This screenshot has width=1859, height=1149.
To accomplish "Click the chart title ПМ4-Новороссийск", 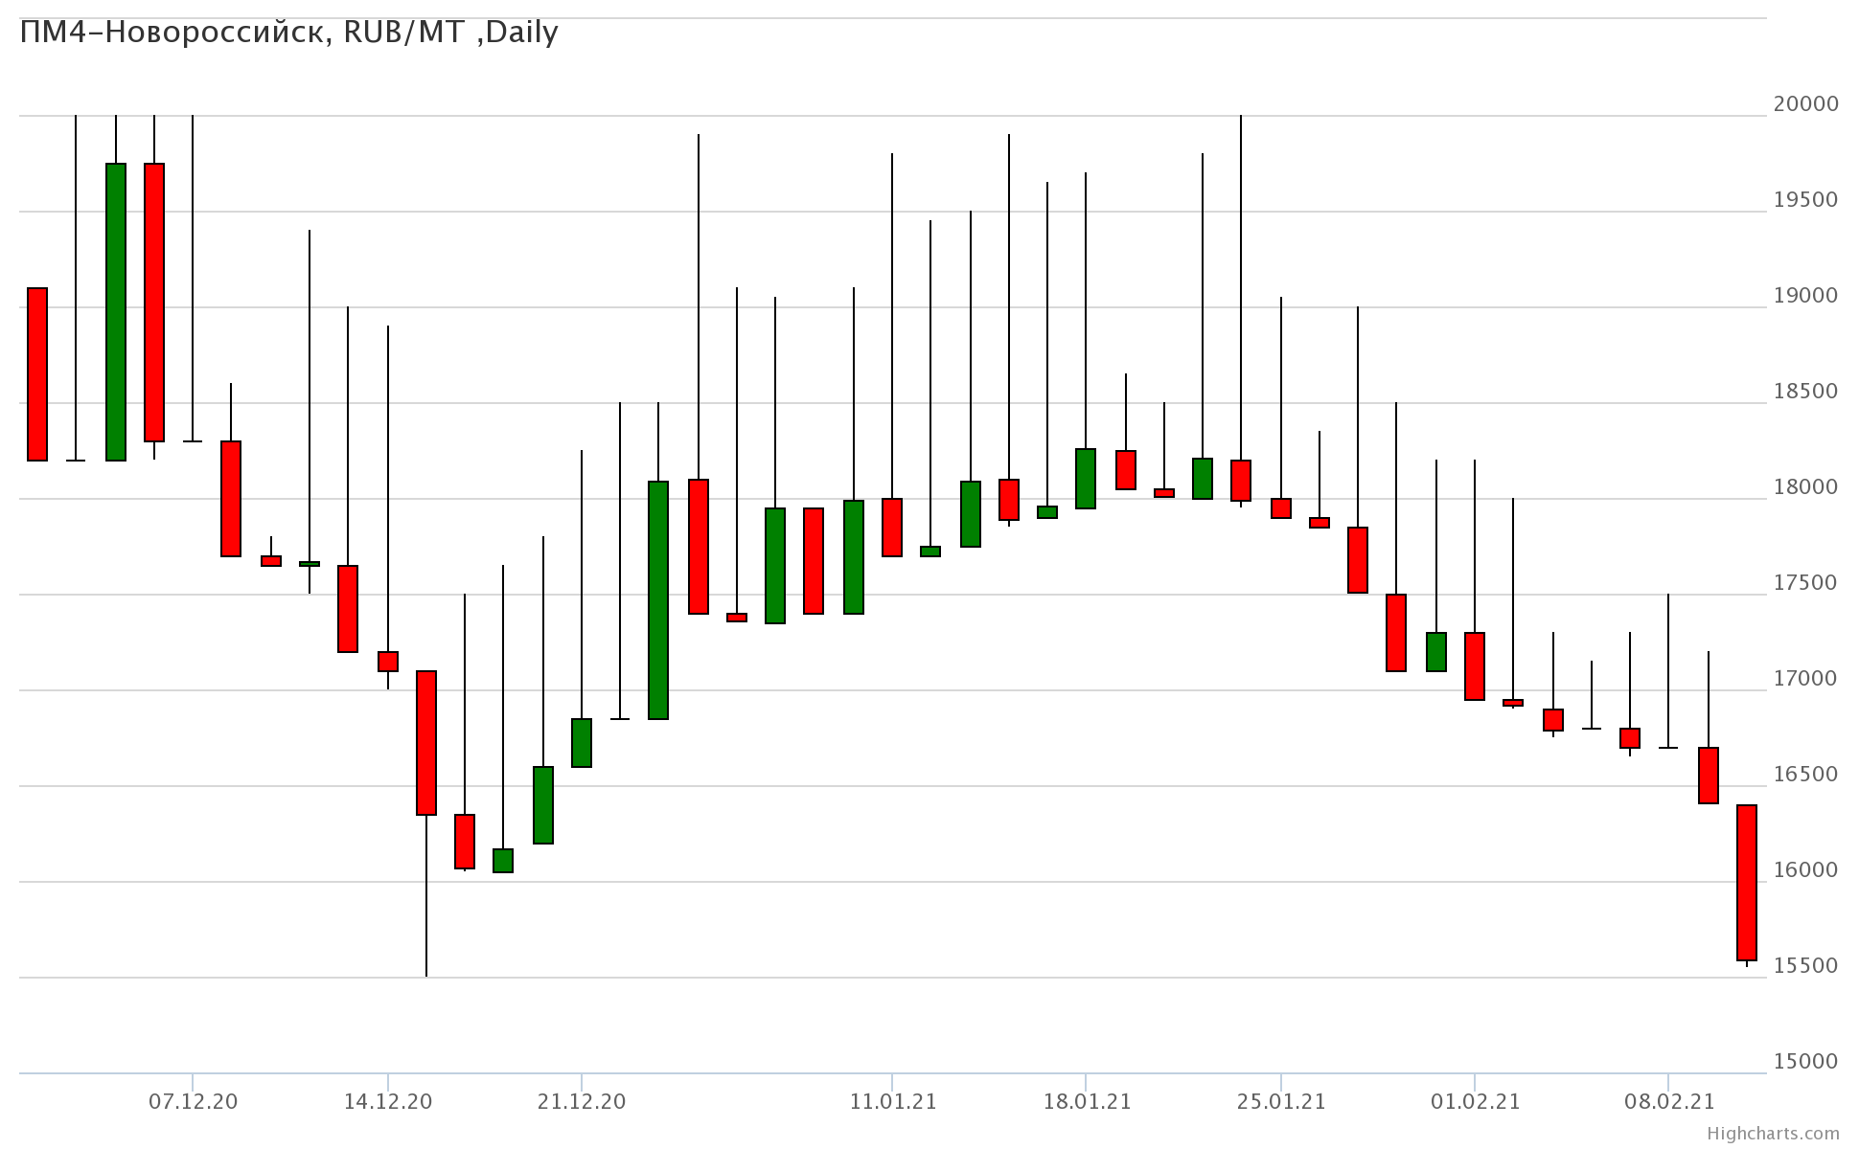I will pyautogui.click(x=288, y=33).
